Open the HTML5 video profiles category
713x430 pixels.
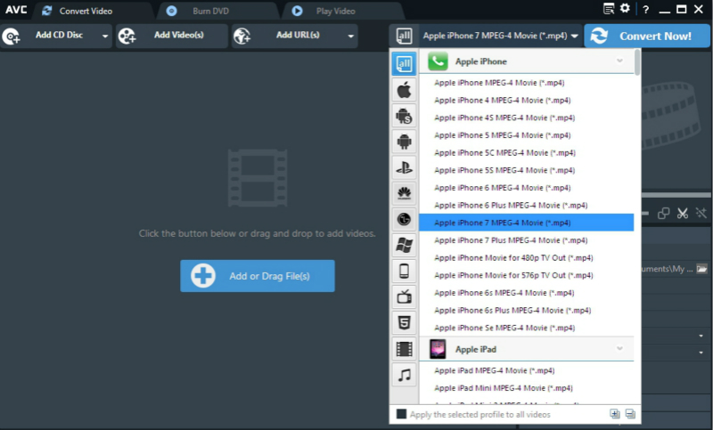404,323
